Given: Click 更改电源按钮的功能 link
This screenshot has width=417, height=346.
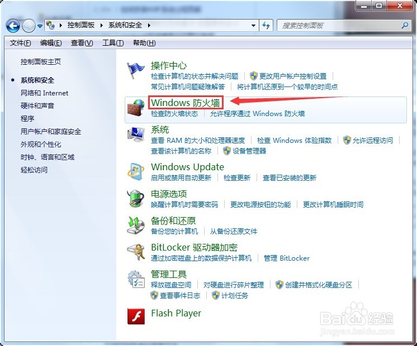Looking at the screenshot, I should click(260, 204).
